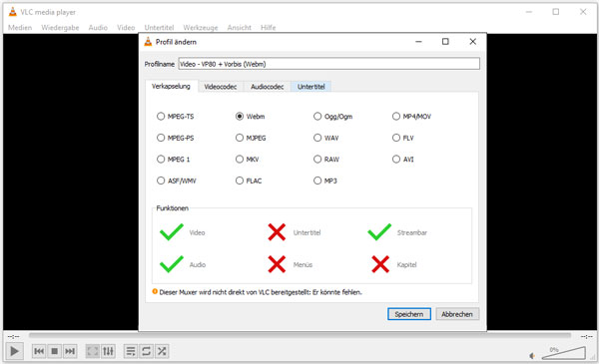Switch to the Videocodec tab
This screenshot has height=364, width=599.
point(221,87)
